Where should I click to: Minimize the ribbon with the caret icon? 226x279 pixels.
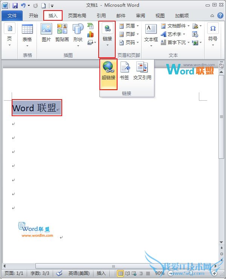tap(212, 16)
